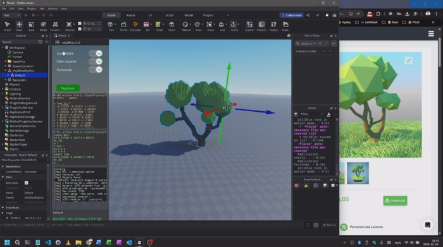Open the Asset Manager panel
The width and height of the screenshot is (443, 247).
[285, 26]
